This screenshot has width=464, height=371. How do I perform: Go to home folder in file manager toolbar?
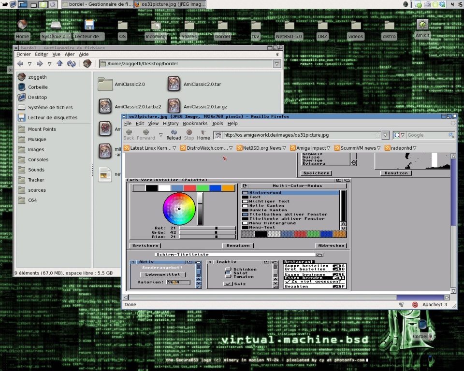pyautogui.click(x=87, y=63)
